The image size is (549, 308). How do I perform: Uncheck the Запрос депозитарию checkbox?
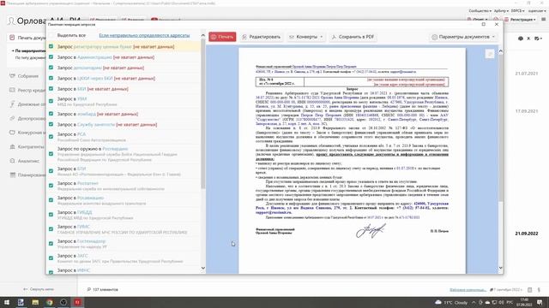pyautogui.click(x=51, y=68)
